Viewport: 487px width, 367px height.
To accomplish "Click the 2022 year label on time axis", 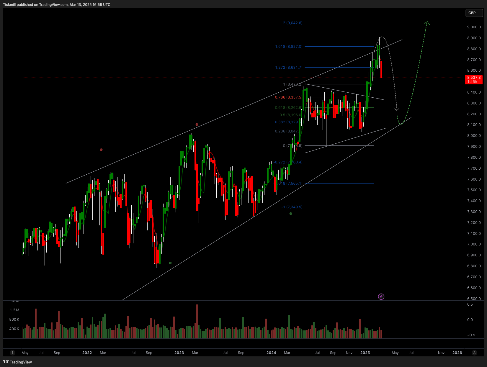I will [87, 353].
